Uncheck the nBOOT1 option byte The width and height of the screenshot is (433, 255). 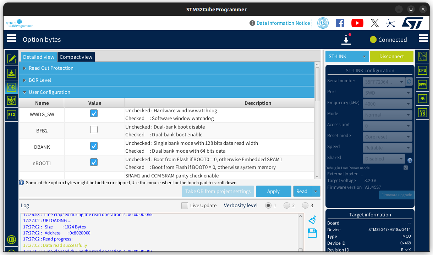[x=94, y=162]
